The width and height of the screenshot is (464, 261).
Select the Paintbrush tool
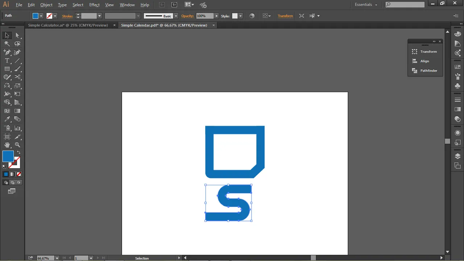[x=17, y=69]
